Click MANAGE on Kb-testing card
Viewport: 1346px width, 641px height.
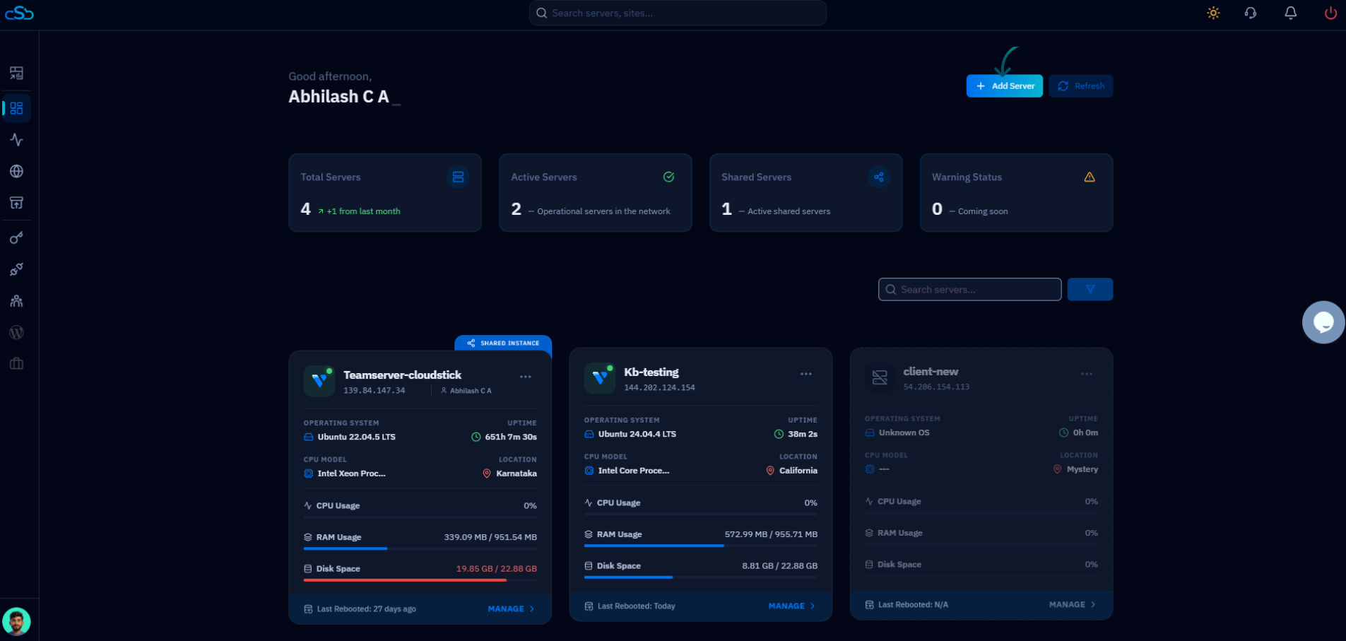(791, 606)
